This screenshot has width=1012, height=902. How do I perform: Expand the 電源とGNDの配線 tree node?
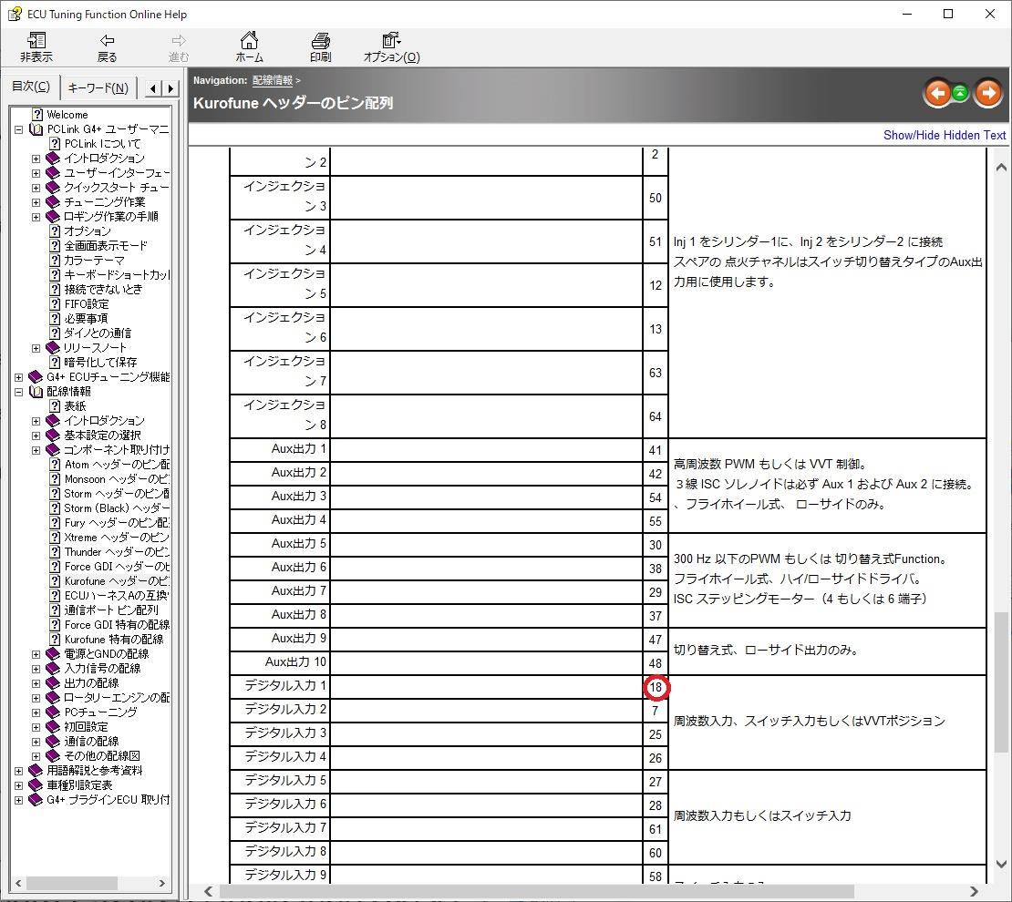tap(36, 653)
